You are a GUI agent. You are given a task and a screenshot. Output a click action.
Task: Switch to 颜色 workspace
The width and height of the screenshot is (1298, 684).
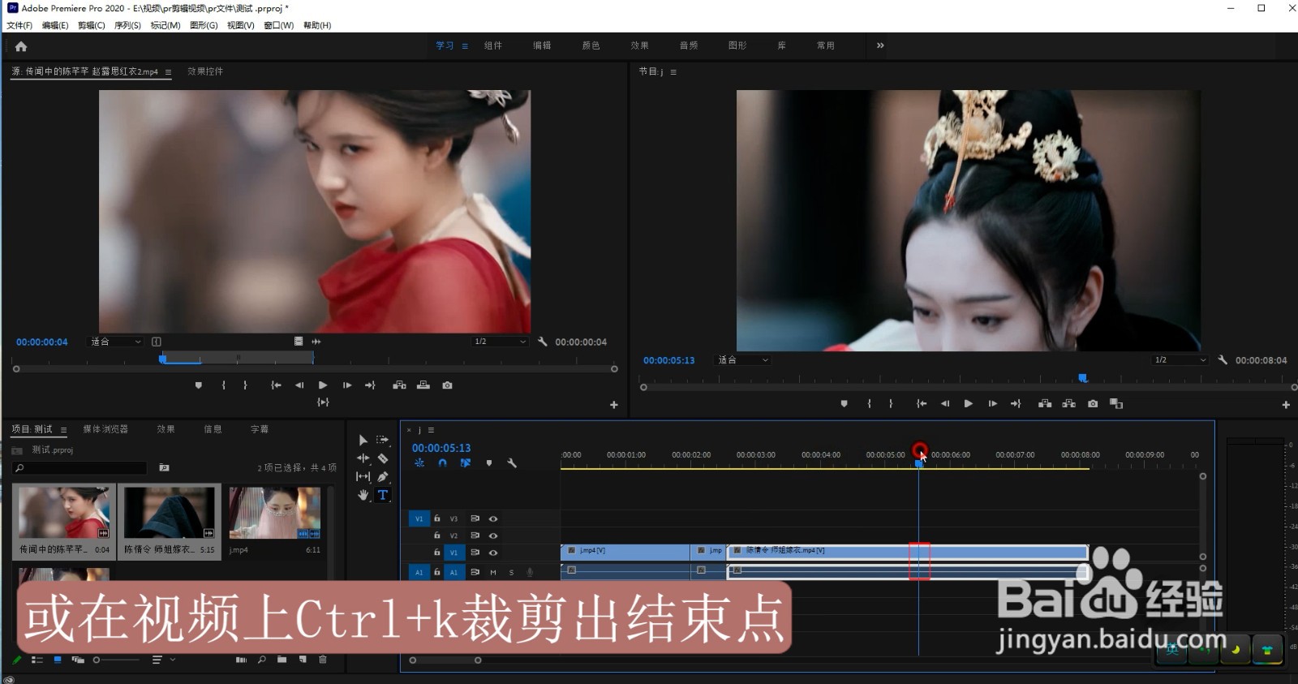point(591,45)
